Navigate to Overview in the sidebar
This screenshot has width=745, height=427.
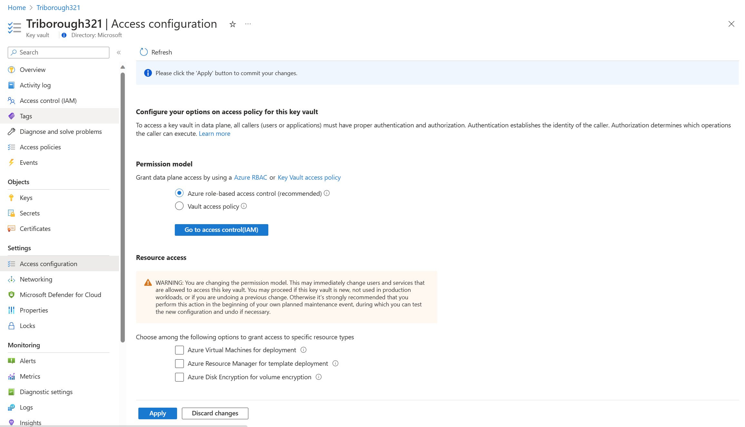pyautogui.click(x=33, y=70)
